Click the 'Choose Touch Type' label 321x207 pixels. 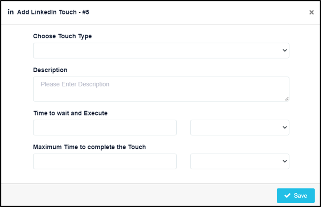coord(62,36)
